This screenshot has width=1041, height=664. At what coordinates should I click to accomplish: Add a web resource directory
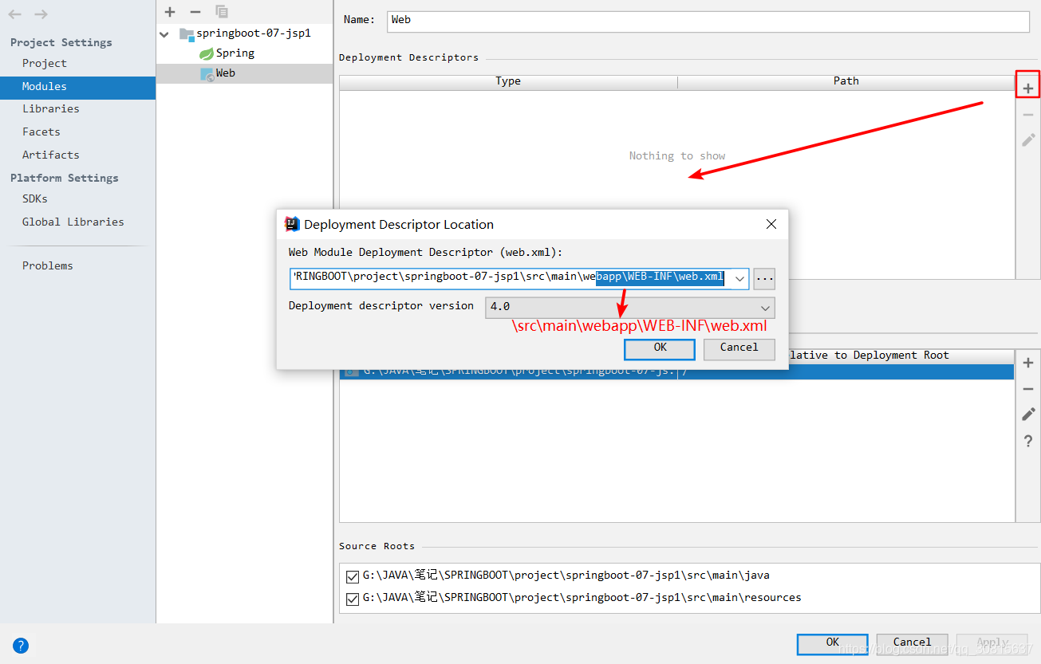pyautogui.click(x=1028, y=363)
